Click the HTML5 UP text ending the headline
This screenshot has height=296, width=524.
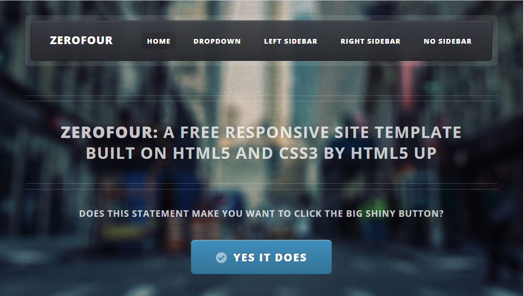pyautogui.click(x=394, y=153)
